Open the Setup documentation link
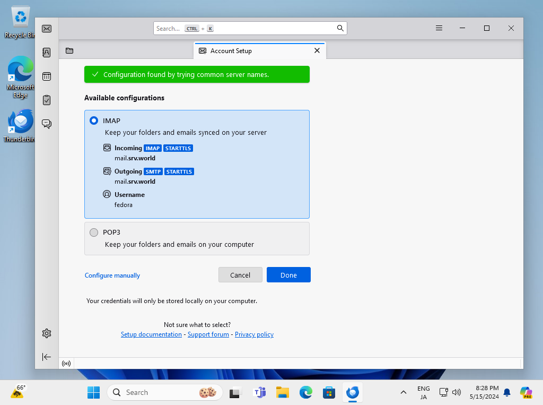Viewport: 543px width, 405px height. [151, 334]
